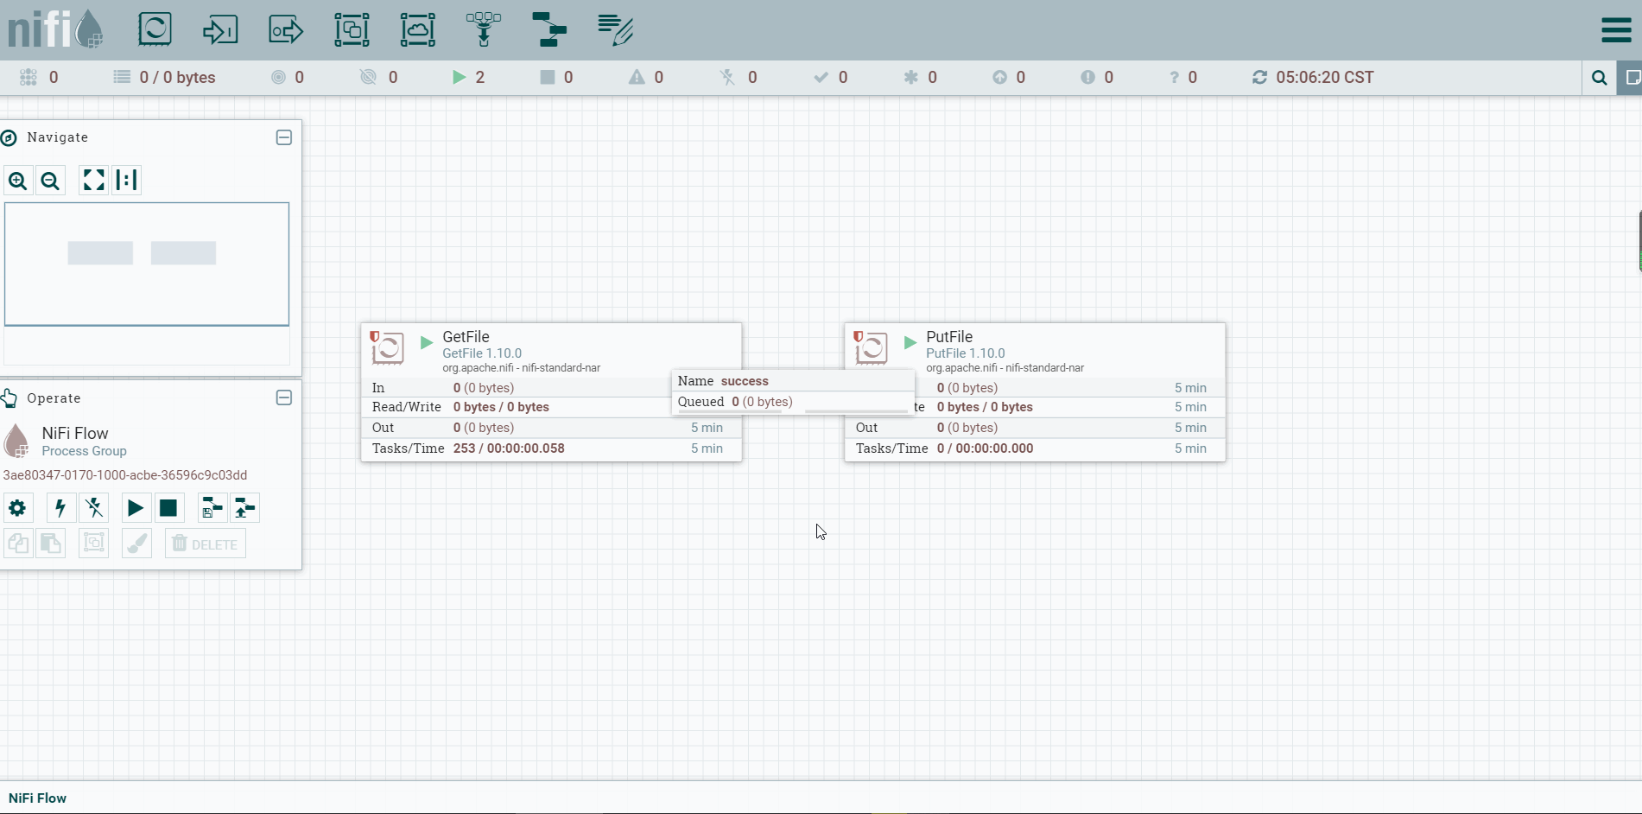Select the Process Group toolbar icon

click(352, 29)
